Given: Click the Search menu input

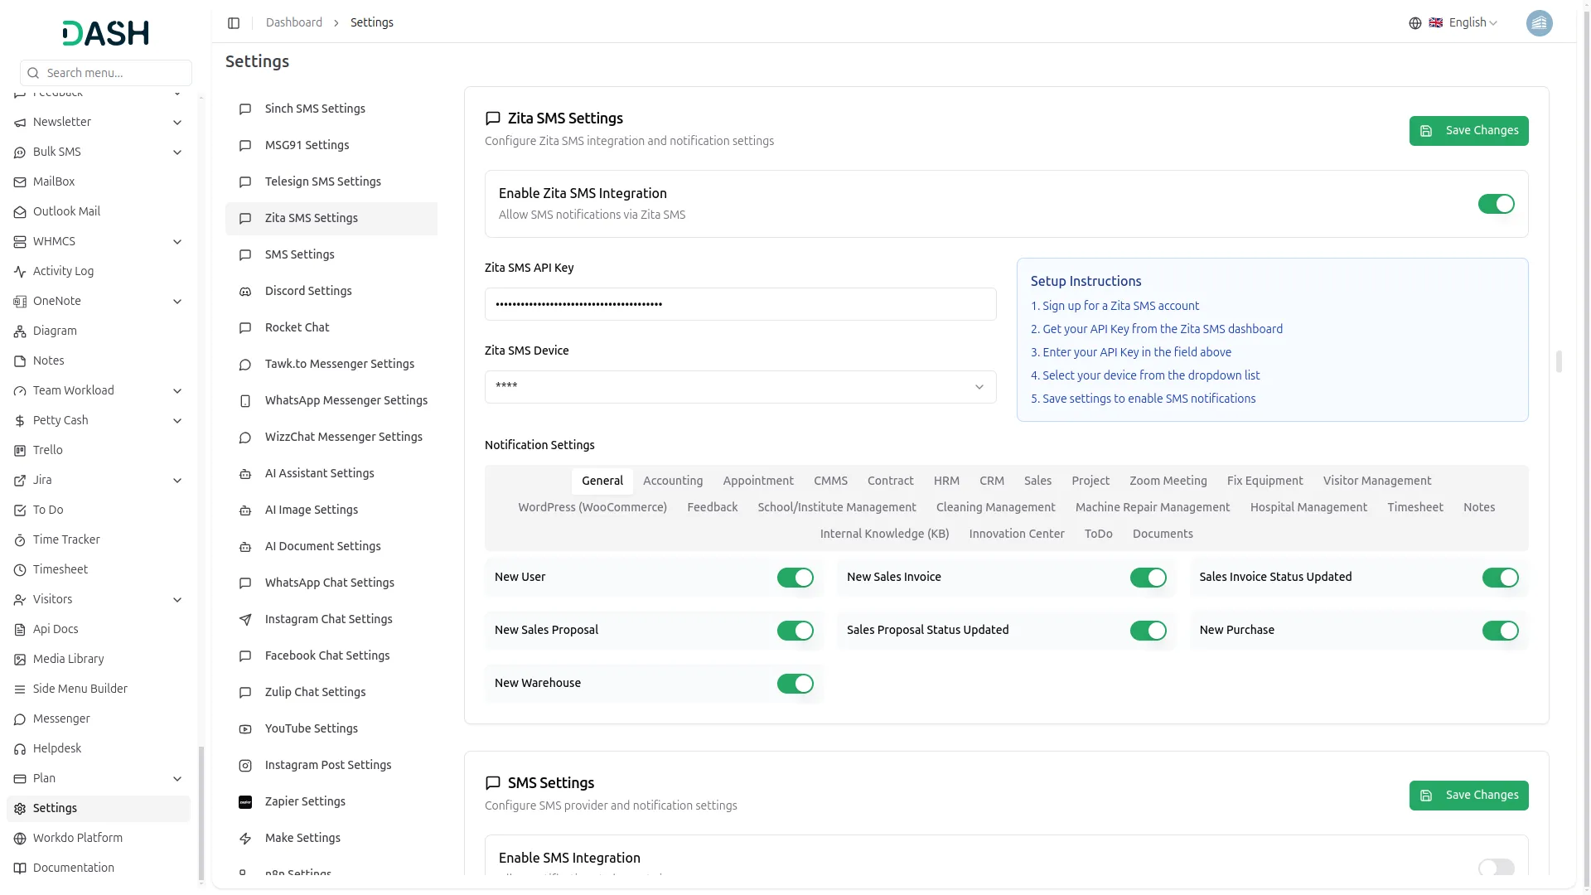Looking at the screenshot, I should [x=106, y=73].
